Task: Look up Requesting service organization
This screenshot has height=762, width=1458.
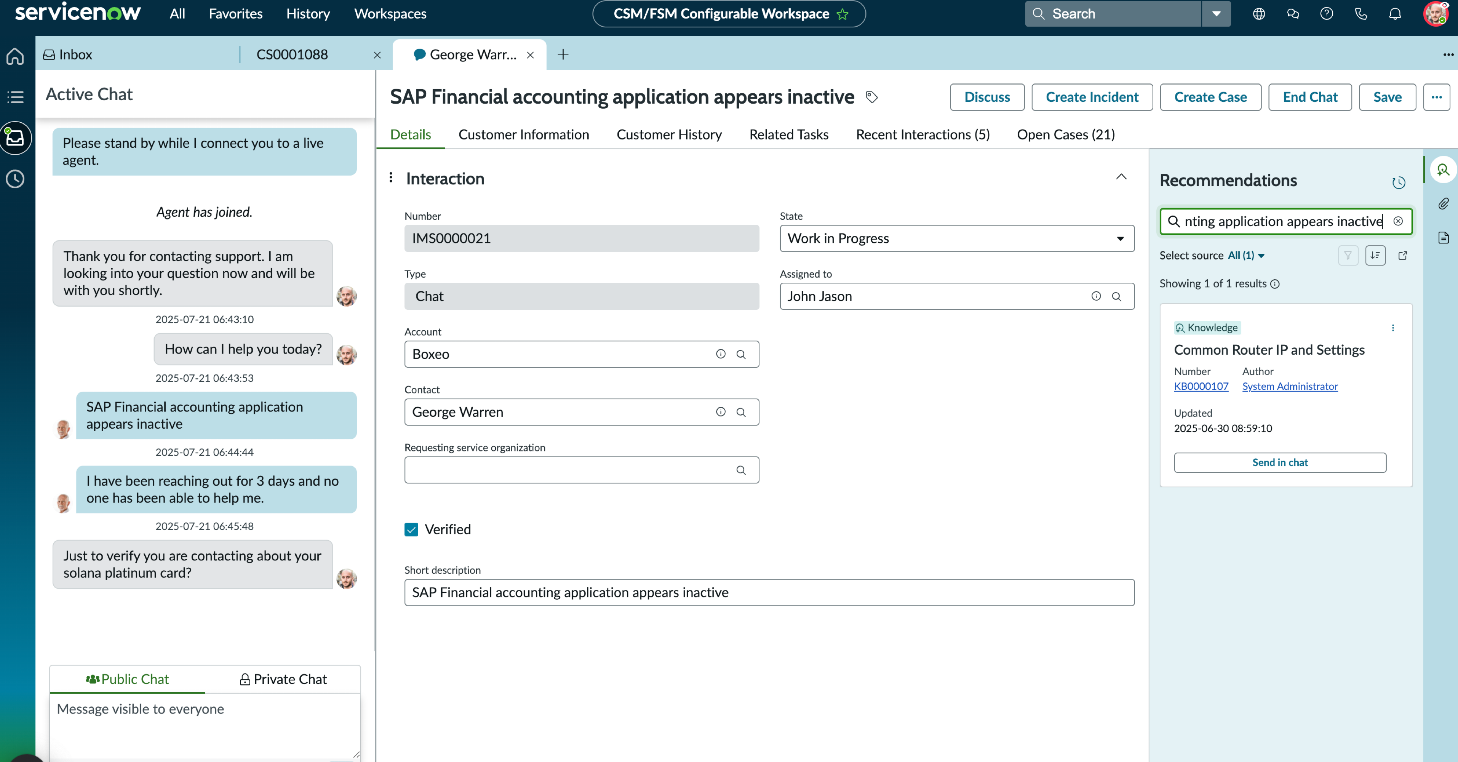Action: pyautogui.click(x=741, y=471)
